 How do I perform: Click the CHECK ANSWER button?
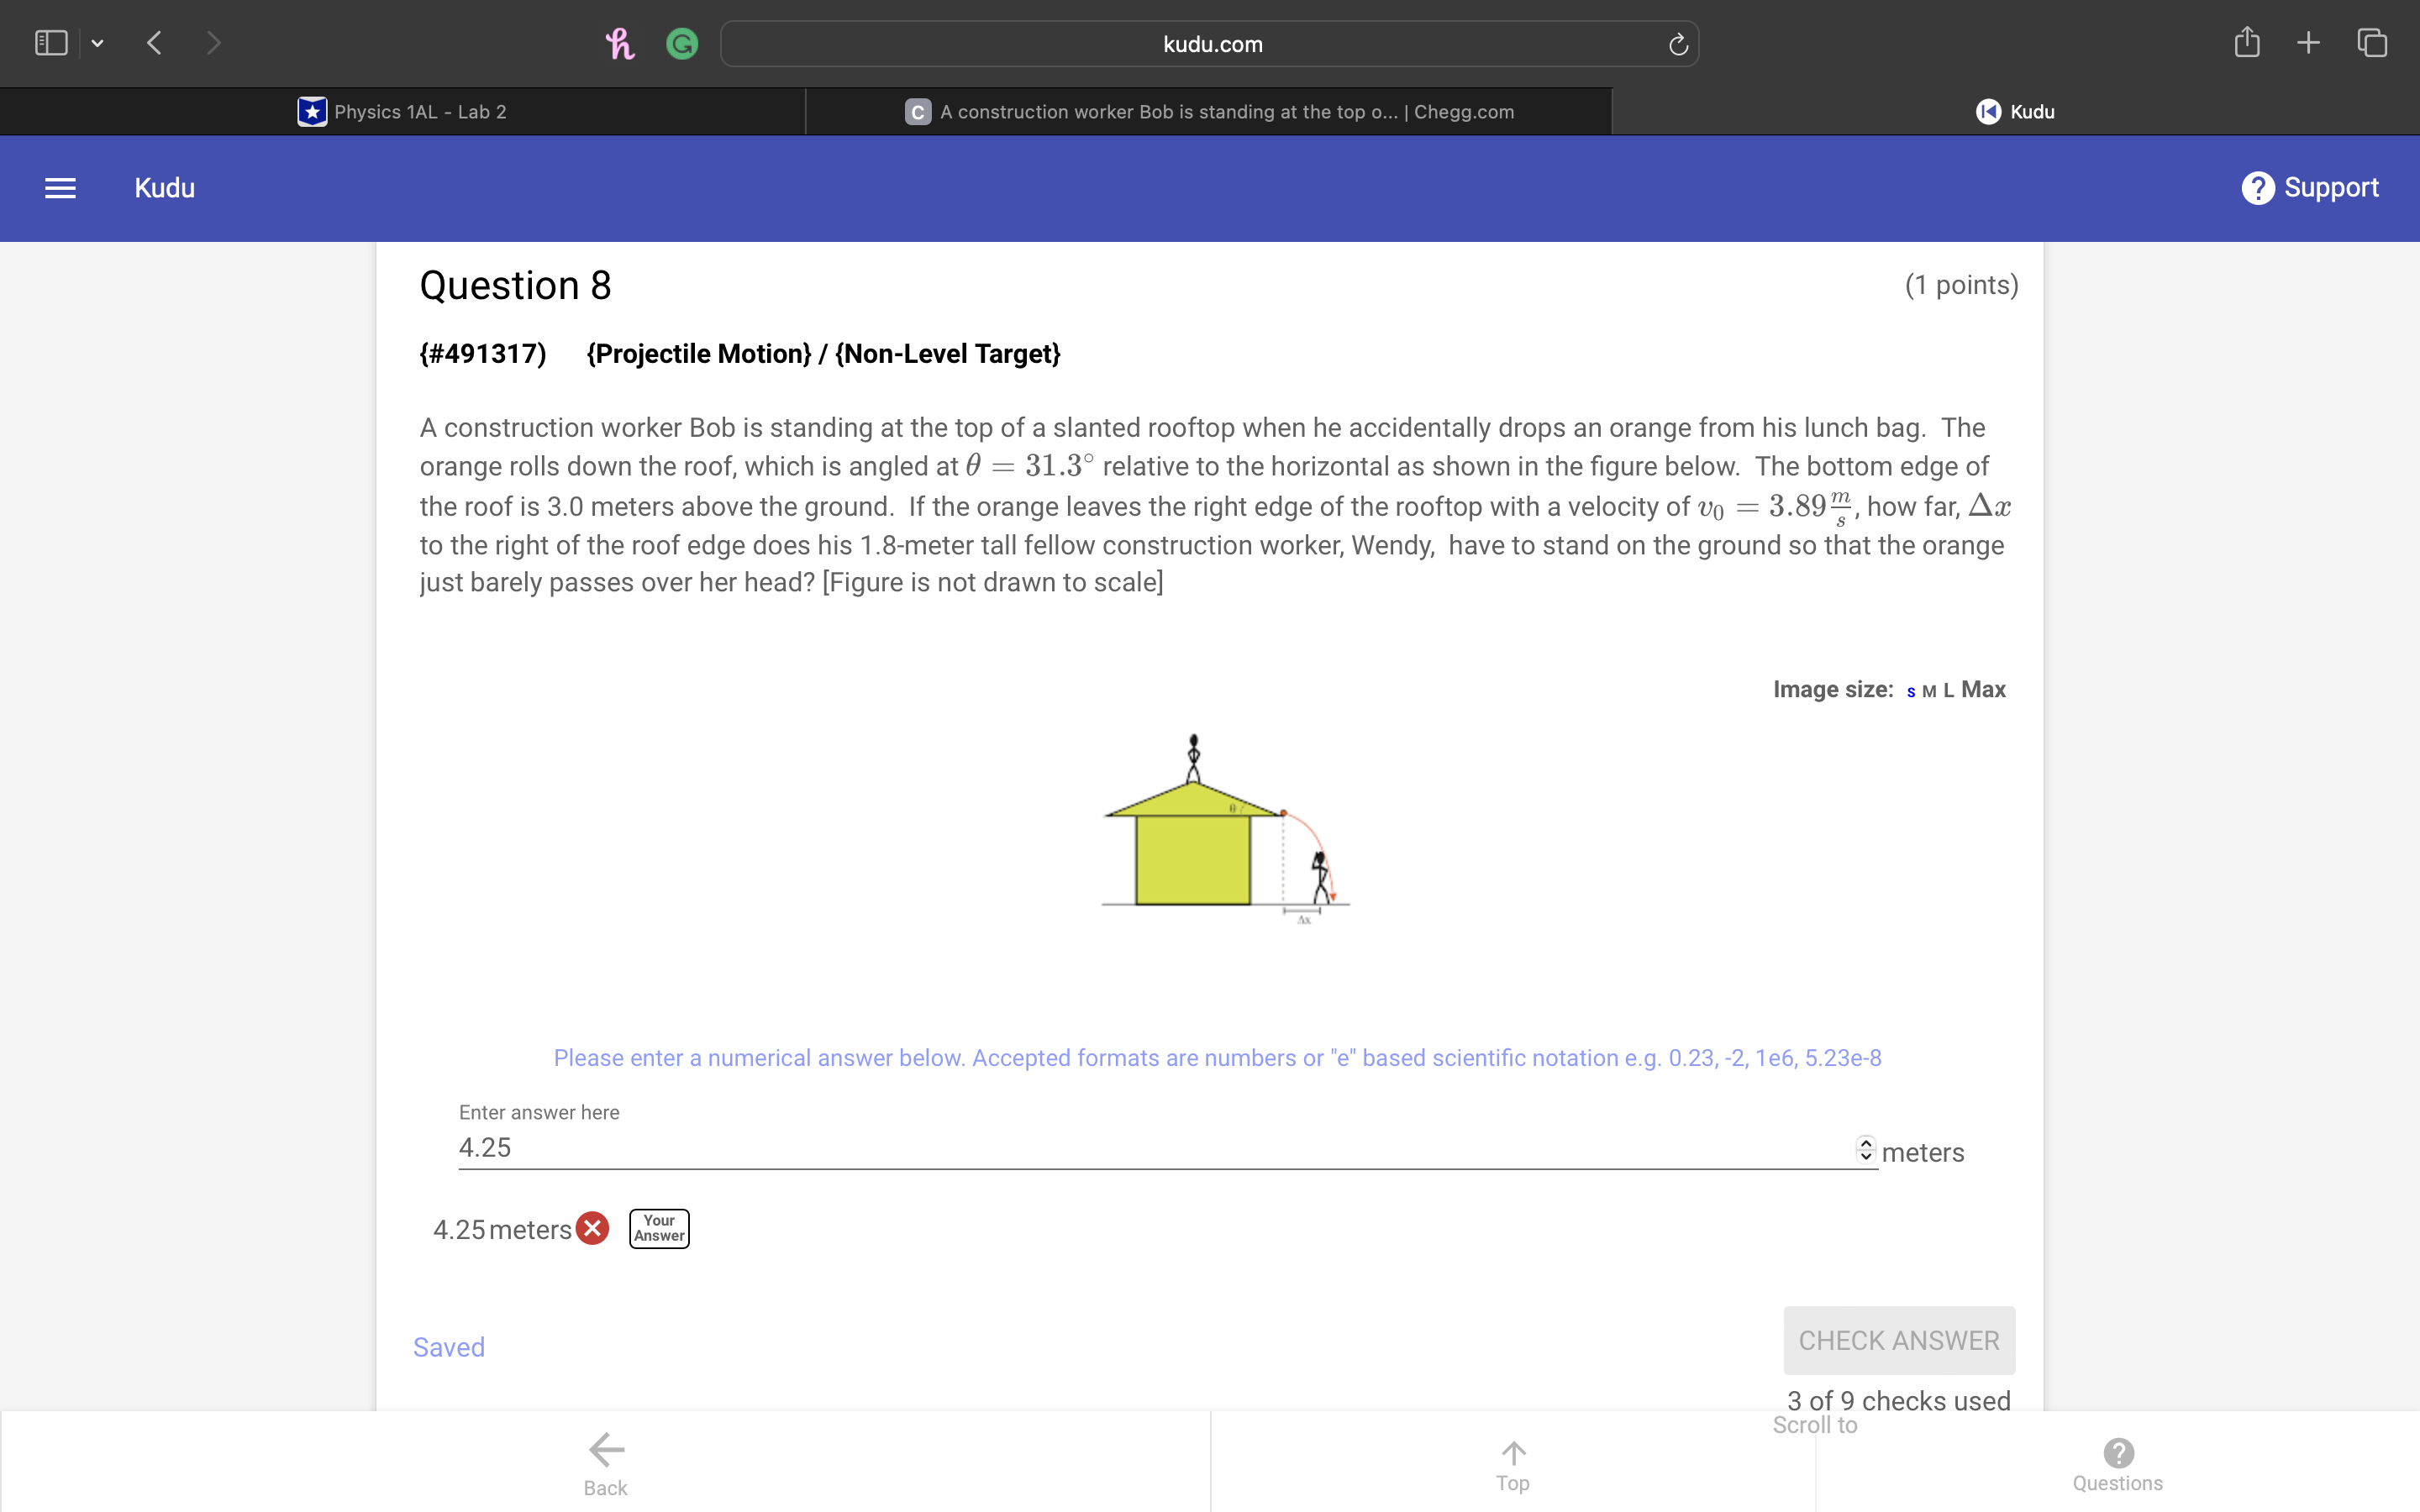1898,1340
